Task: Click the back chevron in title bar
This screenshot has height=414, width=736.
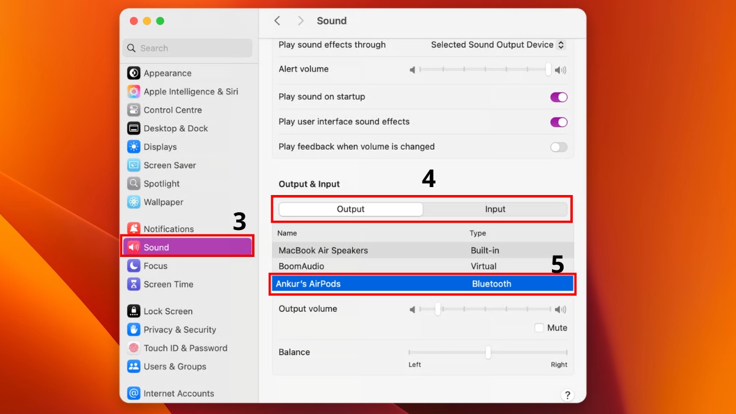Action: [x=277, y=21]
